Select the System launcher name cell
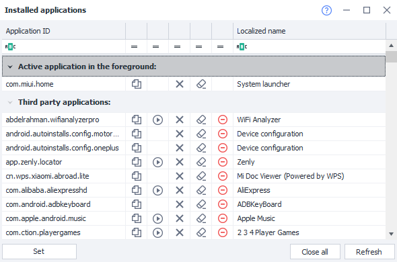397x262 pixels. coord(310,84)
